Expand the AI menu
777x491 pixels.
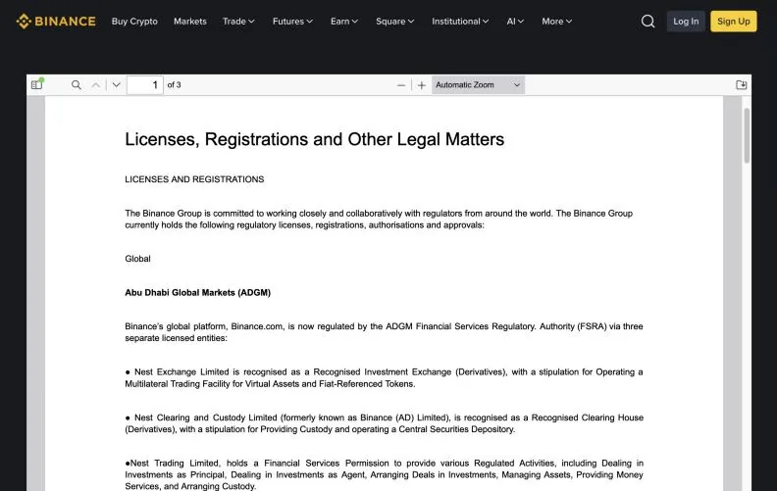coord(515,22)
